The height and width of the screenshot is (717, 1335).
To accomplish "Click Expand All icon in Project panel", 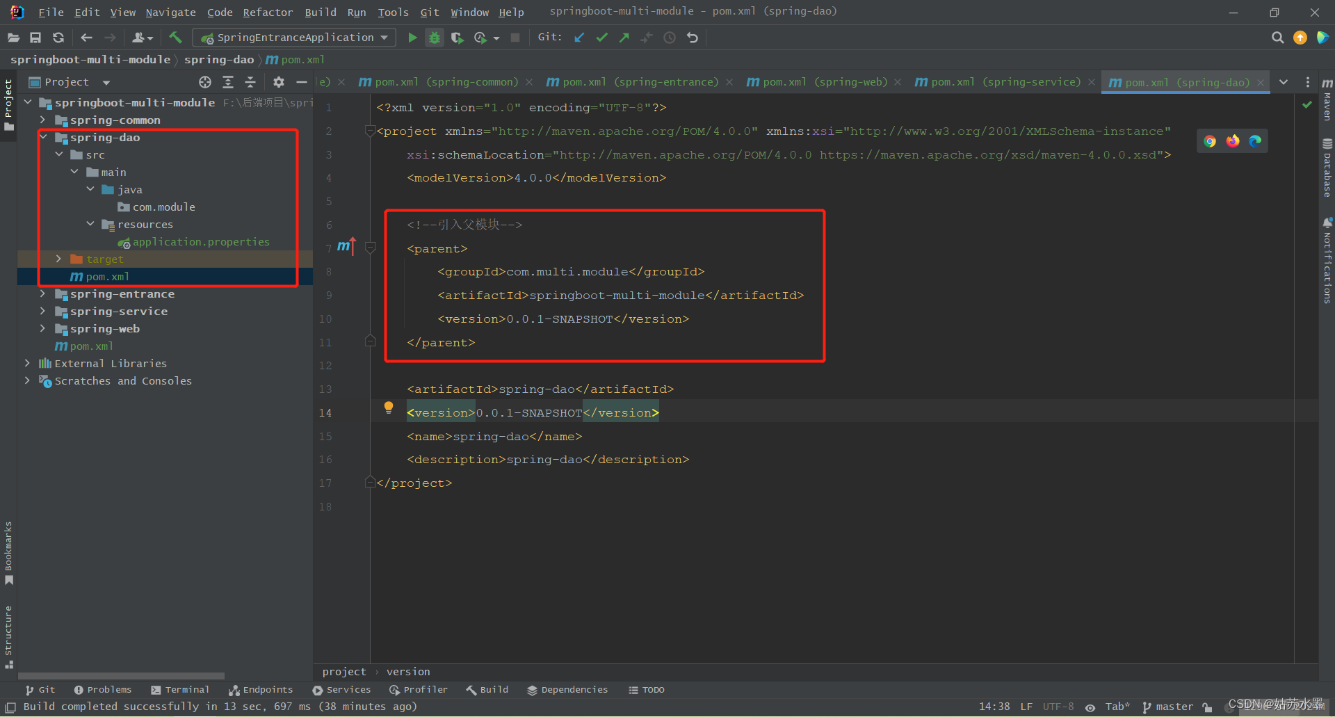I will [x=228, y=82].
